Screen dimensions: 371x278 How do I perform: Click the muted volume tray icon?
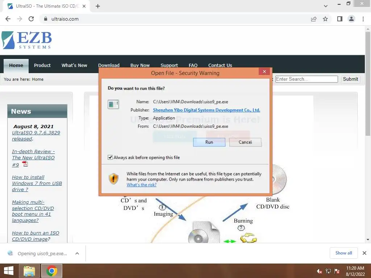[x=320, y=271]
